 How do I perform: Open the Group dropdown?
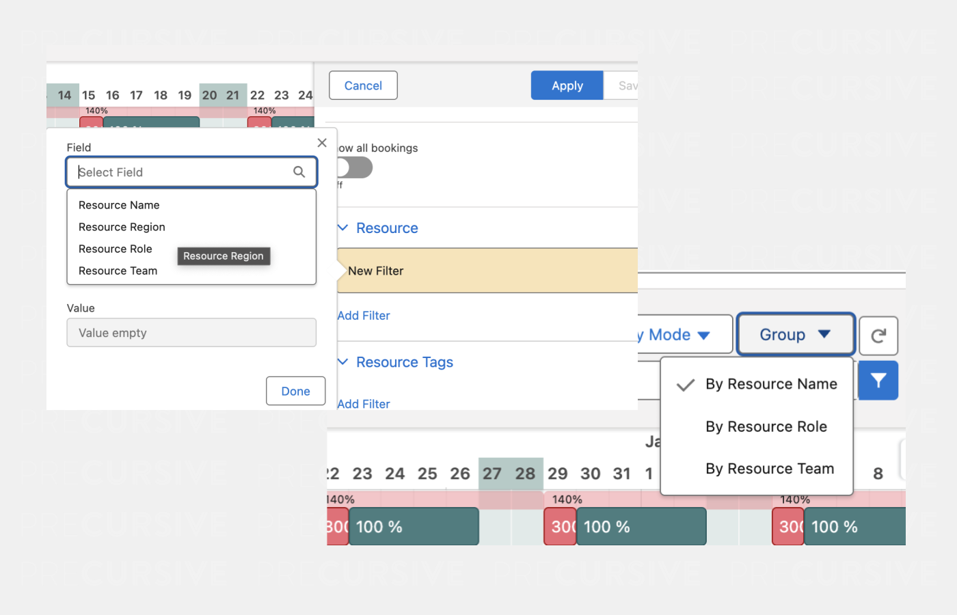pos(795,335)
